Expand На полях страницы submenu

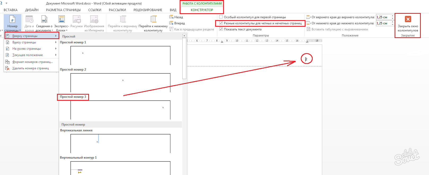click(x=31, y=49)
